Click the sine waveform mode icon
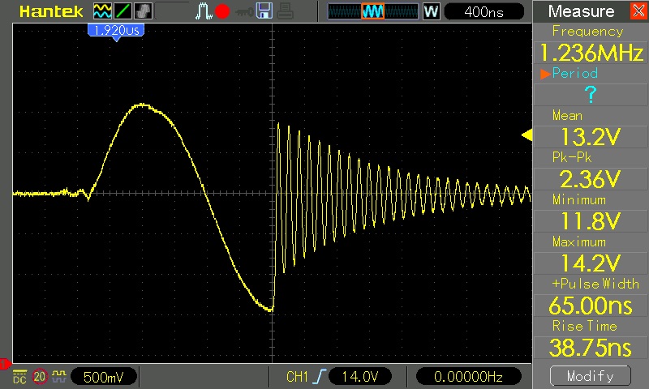 [102, 11]
